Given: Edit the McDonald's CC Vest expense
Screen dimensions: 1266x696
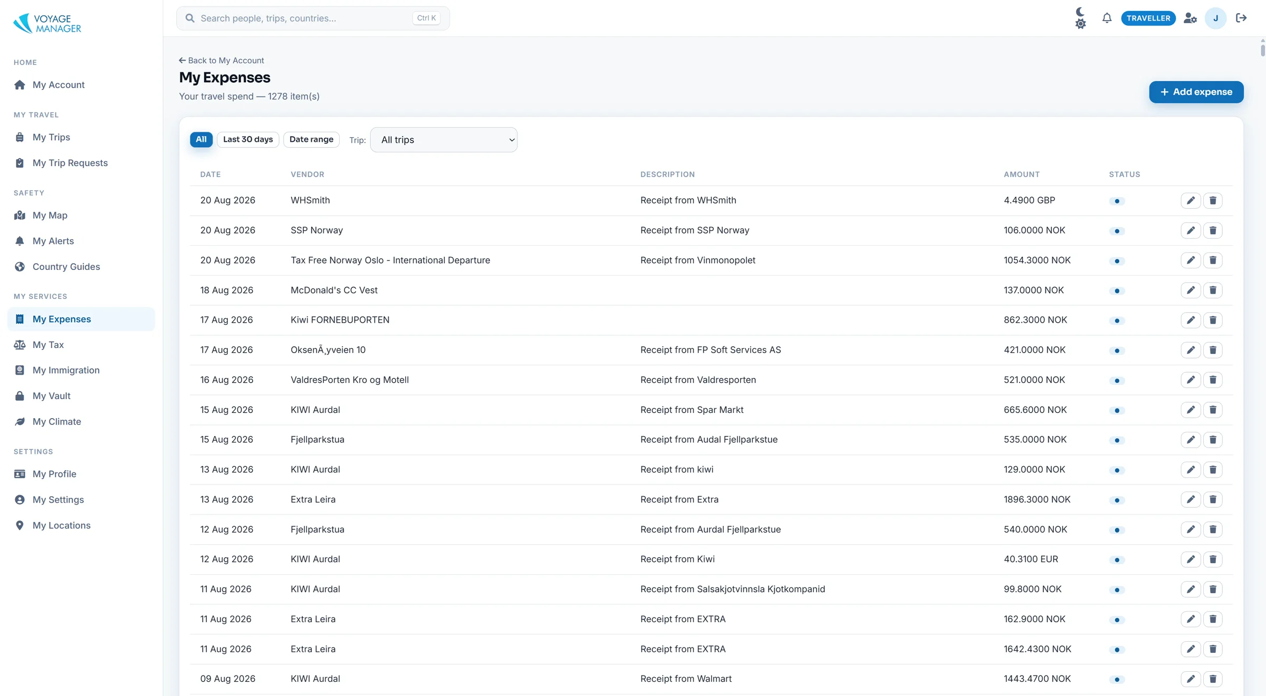Looking at the screenshot, I should [1191, 290].
